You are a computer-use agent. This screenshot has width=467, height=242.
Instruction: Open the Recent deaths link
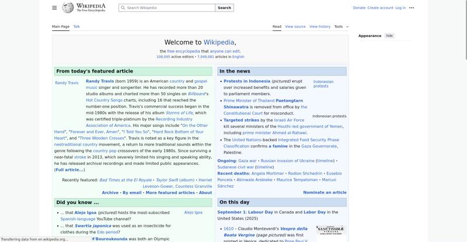[x=233, y=174]
